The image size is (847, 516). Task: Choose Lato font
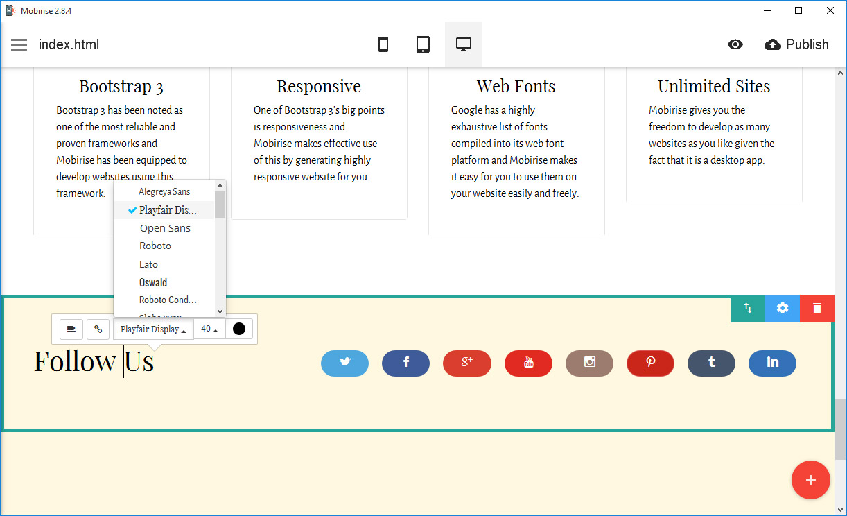pyautogui.click(x=164, y=264)
